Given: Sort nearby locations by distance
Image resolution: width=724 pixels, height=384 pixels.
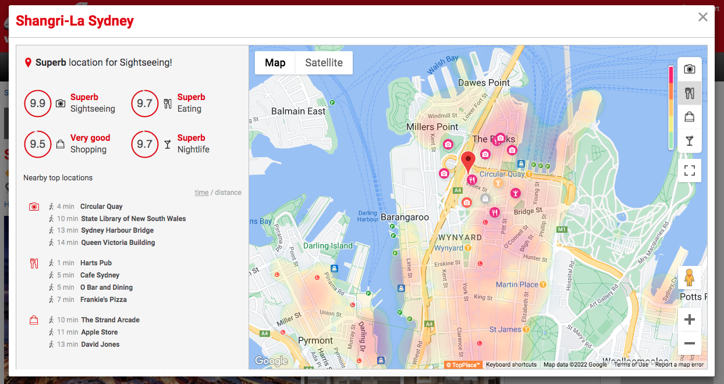Looking at the screenshot, I should (x=228, y=193).
